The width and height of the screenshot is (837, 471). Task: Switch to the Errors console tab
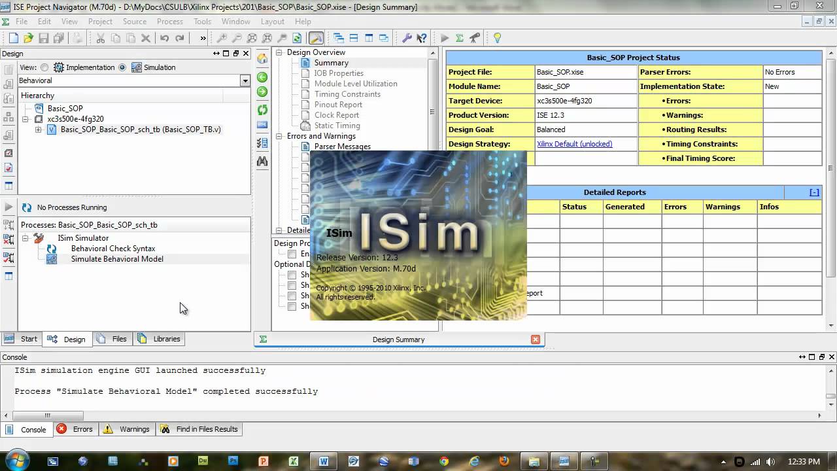point(75,429)
